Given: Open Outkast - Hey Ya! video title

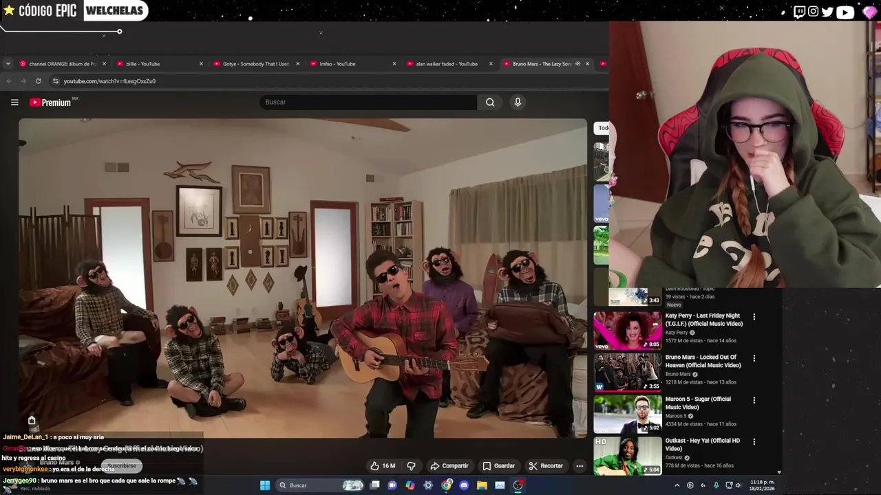Looking at the screenshot, I should [703, 444].
